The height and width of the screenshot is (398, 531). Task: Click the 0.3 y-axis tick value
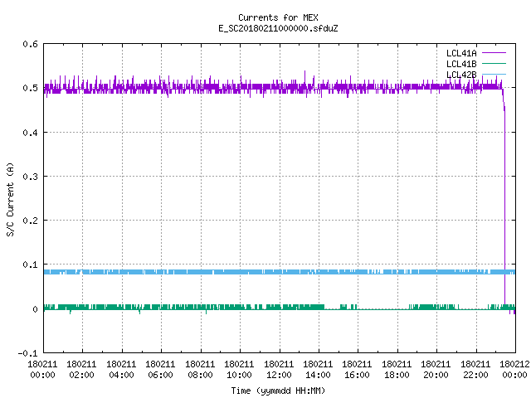click(x=30, y=177)
